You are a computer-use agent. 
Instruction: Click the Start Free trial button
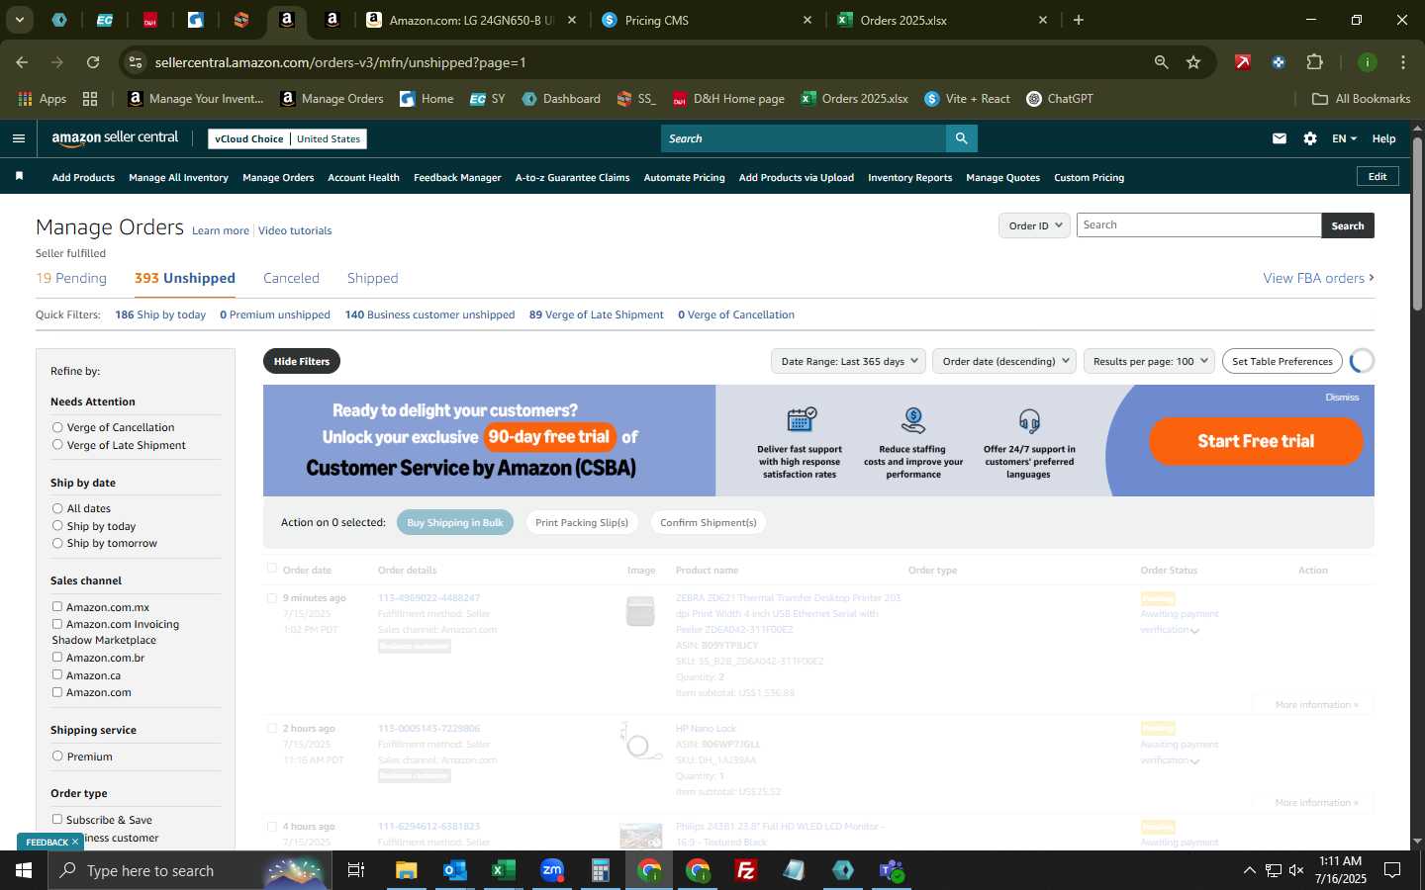click(1256, 441)
